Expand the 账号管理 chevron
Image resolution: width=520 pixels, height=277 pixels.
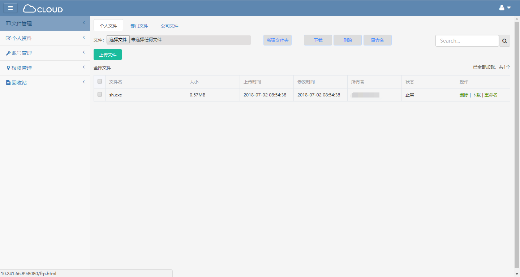point(84,52)
